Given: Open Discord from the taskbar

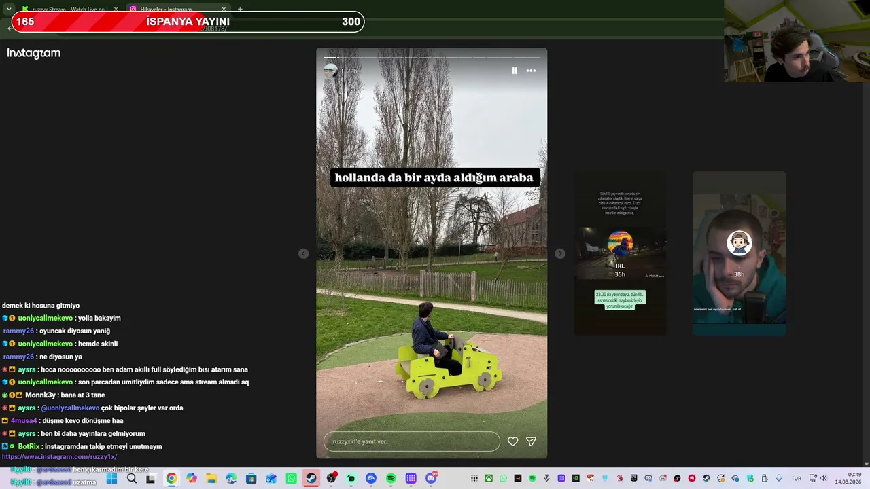Looking at the screenshot, I should [x=431, y=479].
